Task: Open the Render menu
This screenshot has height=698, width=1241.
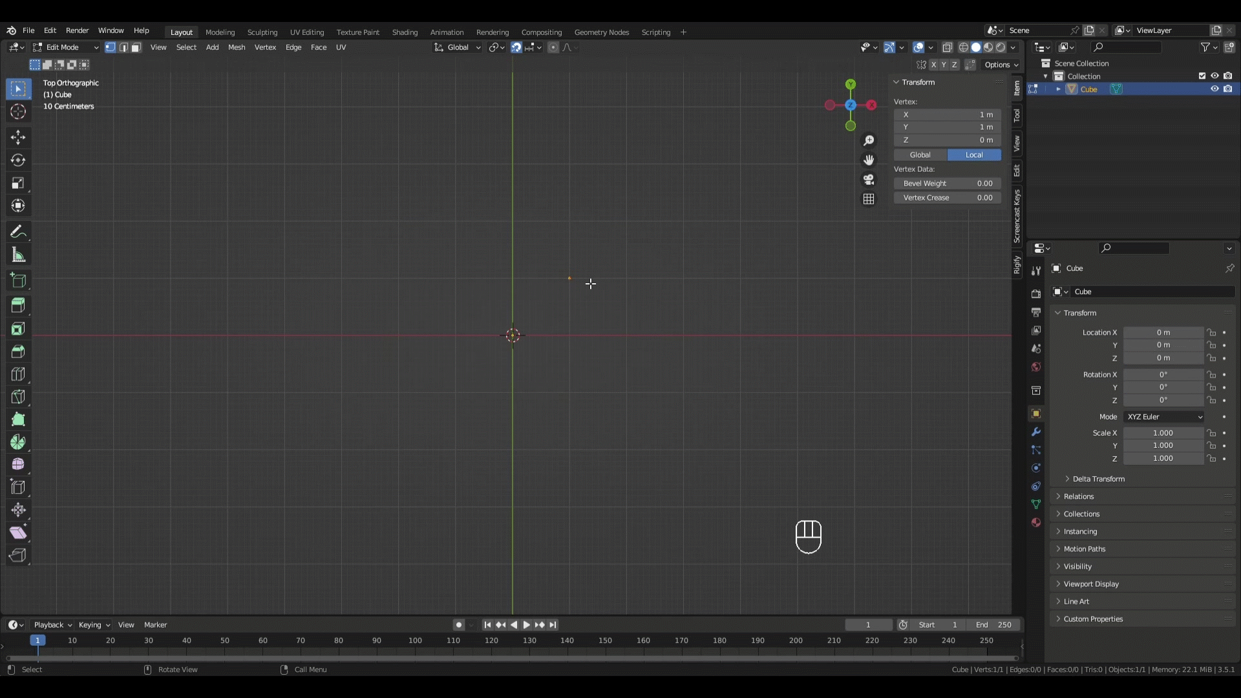Action: point(77,30)
